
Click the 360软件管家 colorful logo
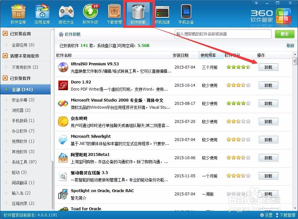[283, 16]
